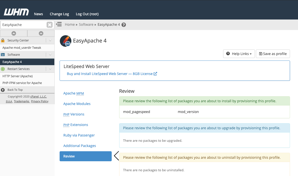The height and width of the screenshot is (176, 298).
Task: Click EasyApache 4 breadcrumb text
Action: tap(109, 24)
